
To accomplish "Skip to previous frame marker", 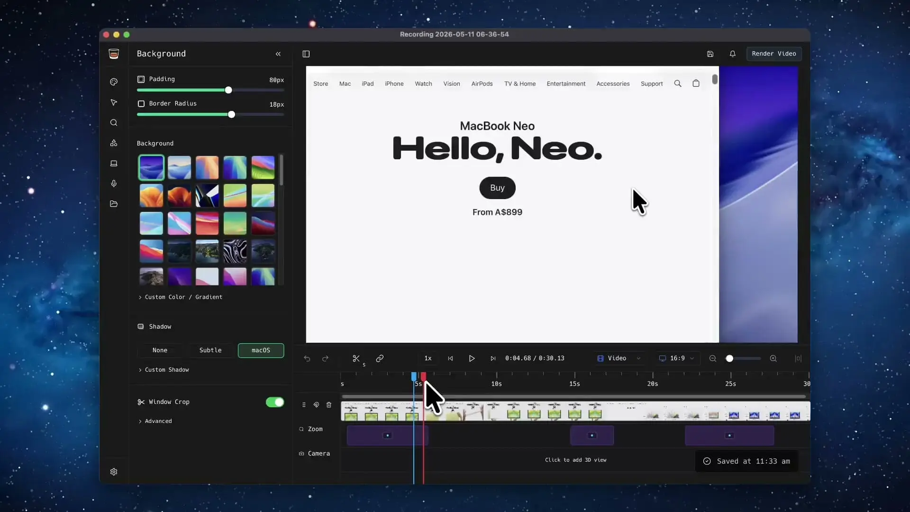I will coord(450,358).
